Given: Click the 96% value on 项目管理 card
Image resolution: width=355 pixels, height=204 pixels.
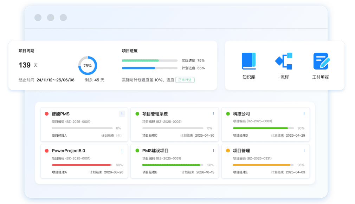Looking at the screenshot, I should coord(301,165).
